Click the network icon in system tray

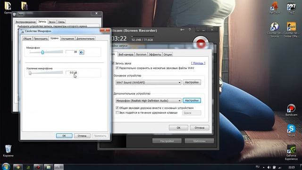click(280, 167)
